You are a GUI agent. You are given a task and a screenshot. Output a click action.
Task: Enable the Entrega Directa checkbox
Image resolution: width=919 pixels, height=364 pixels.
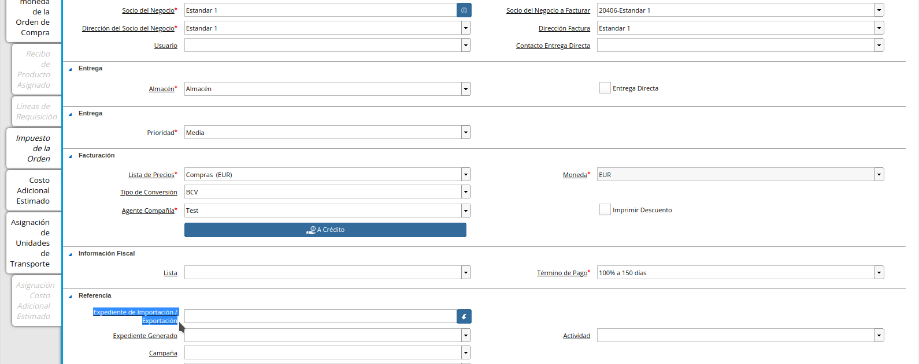point(605,88)
